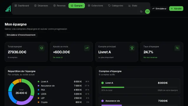This screenshot has width=188, height=106.
Task: Click the green bar-chart app logo
Action: tap(8, 9)
